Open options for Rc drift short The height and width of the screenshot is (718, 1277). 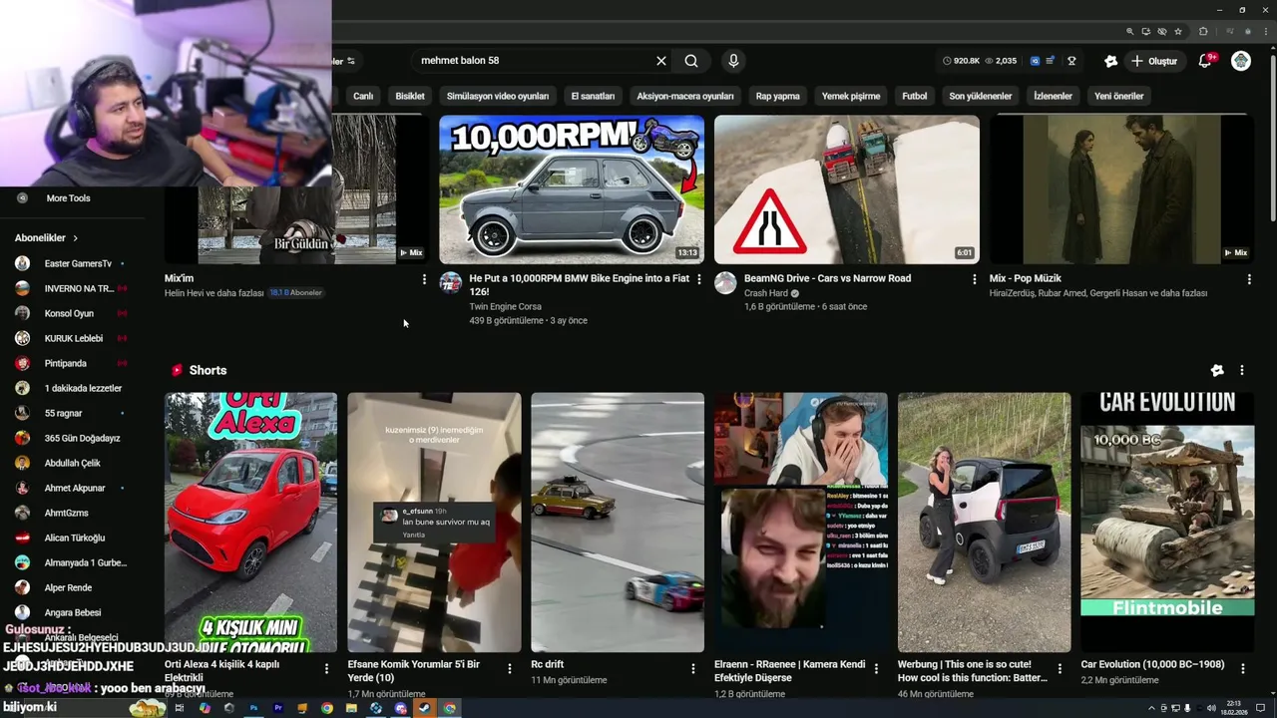(x=692, y=668)
